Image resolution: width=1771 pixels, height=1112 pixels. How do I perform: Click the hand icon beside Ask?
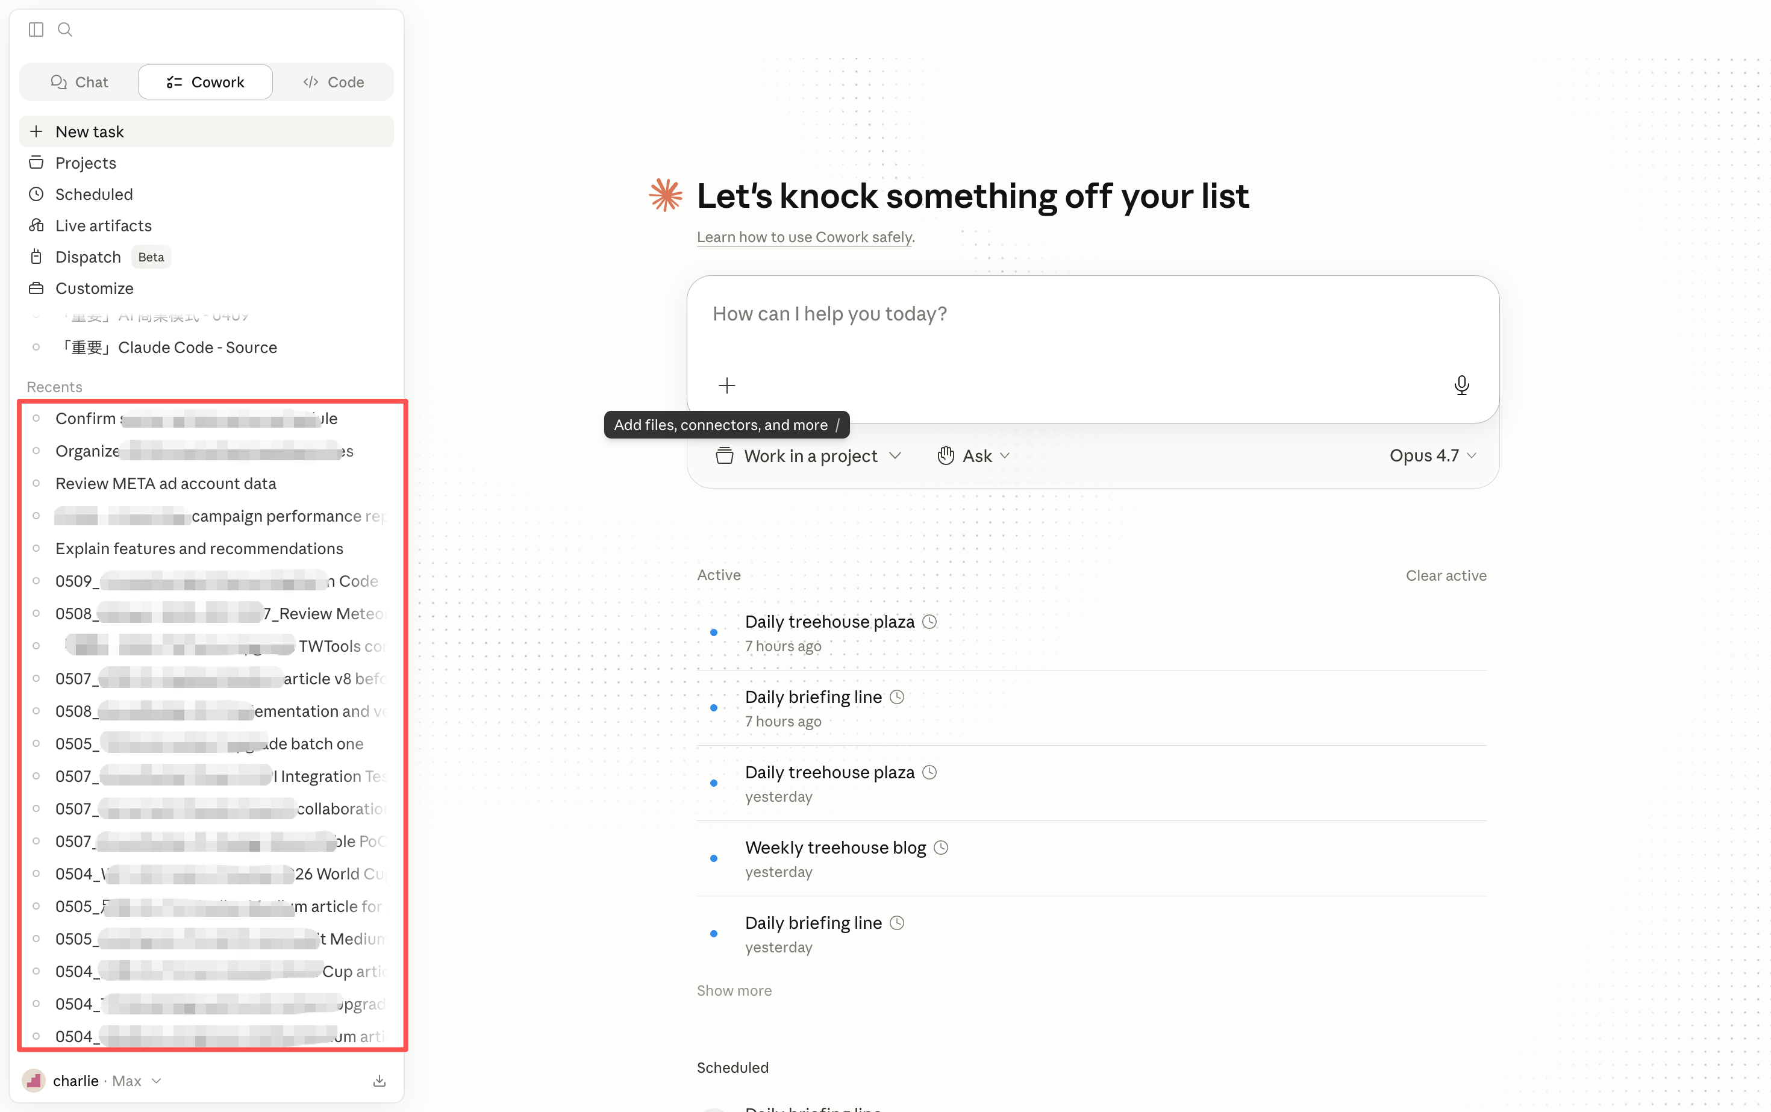pyautogui.click(x=946, y=456)
